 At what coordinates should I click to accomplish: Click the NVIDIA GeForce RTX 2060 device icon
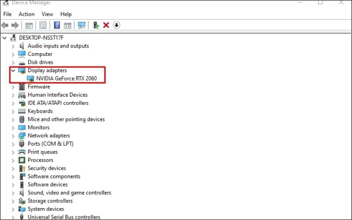click(x=30, y=79)
